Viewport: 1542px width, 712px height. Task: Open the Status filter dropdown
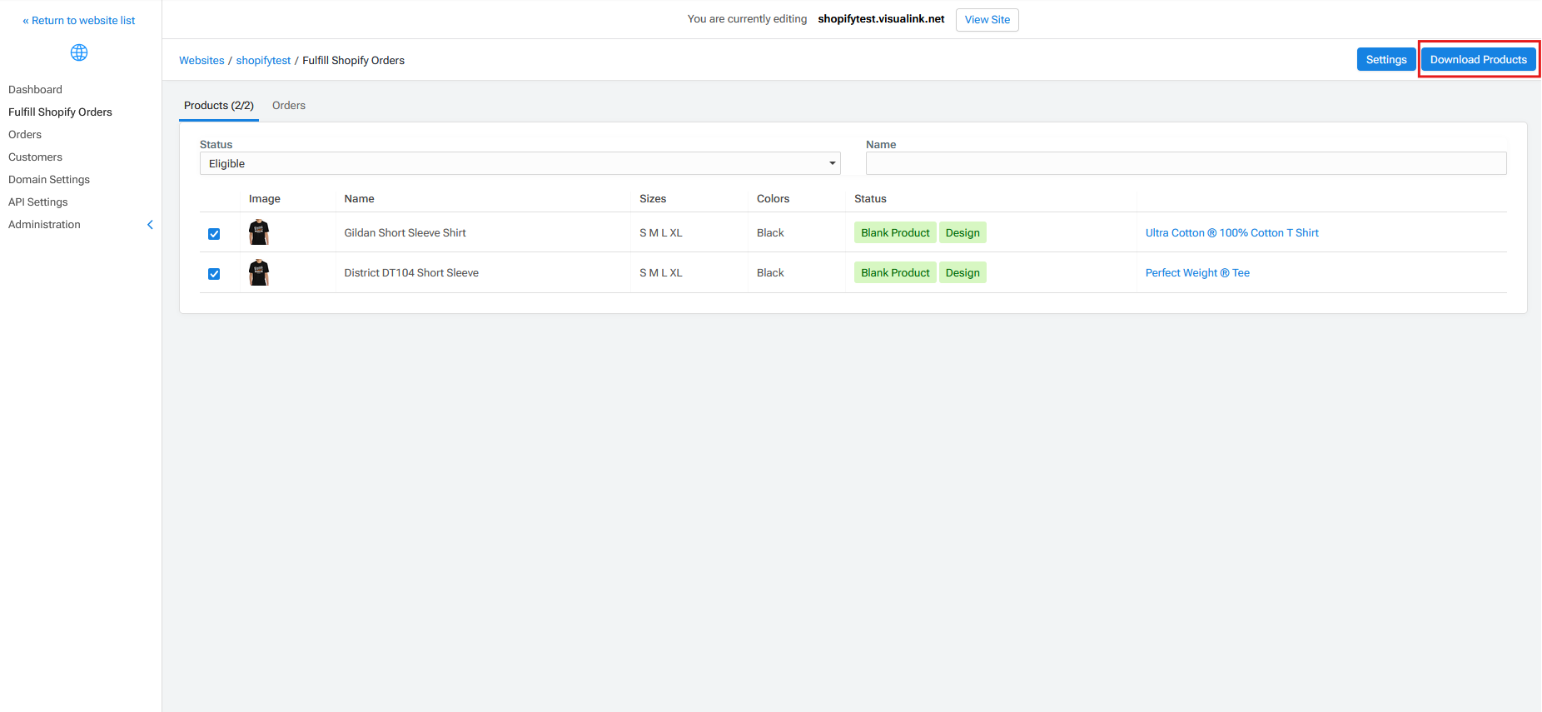[520, 164]
